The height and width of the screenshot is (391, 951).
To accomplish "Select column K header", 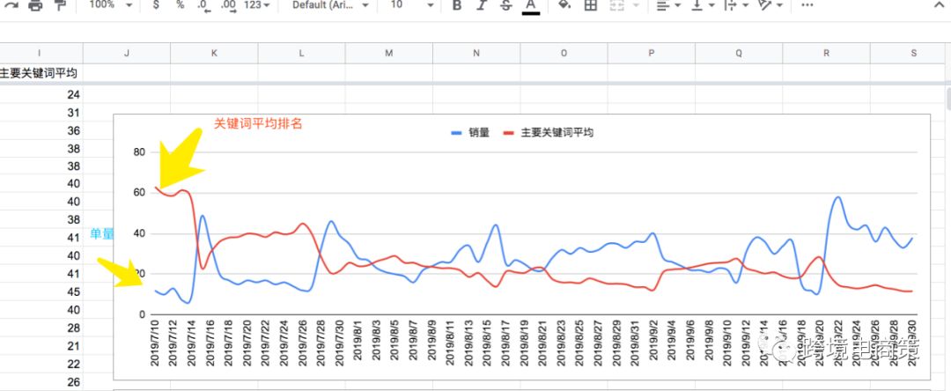I will tap(214, 54).
